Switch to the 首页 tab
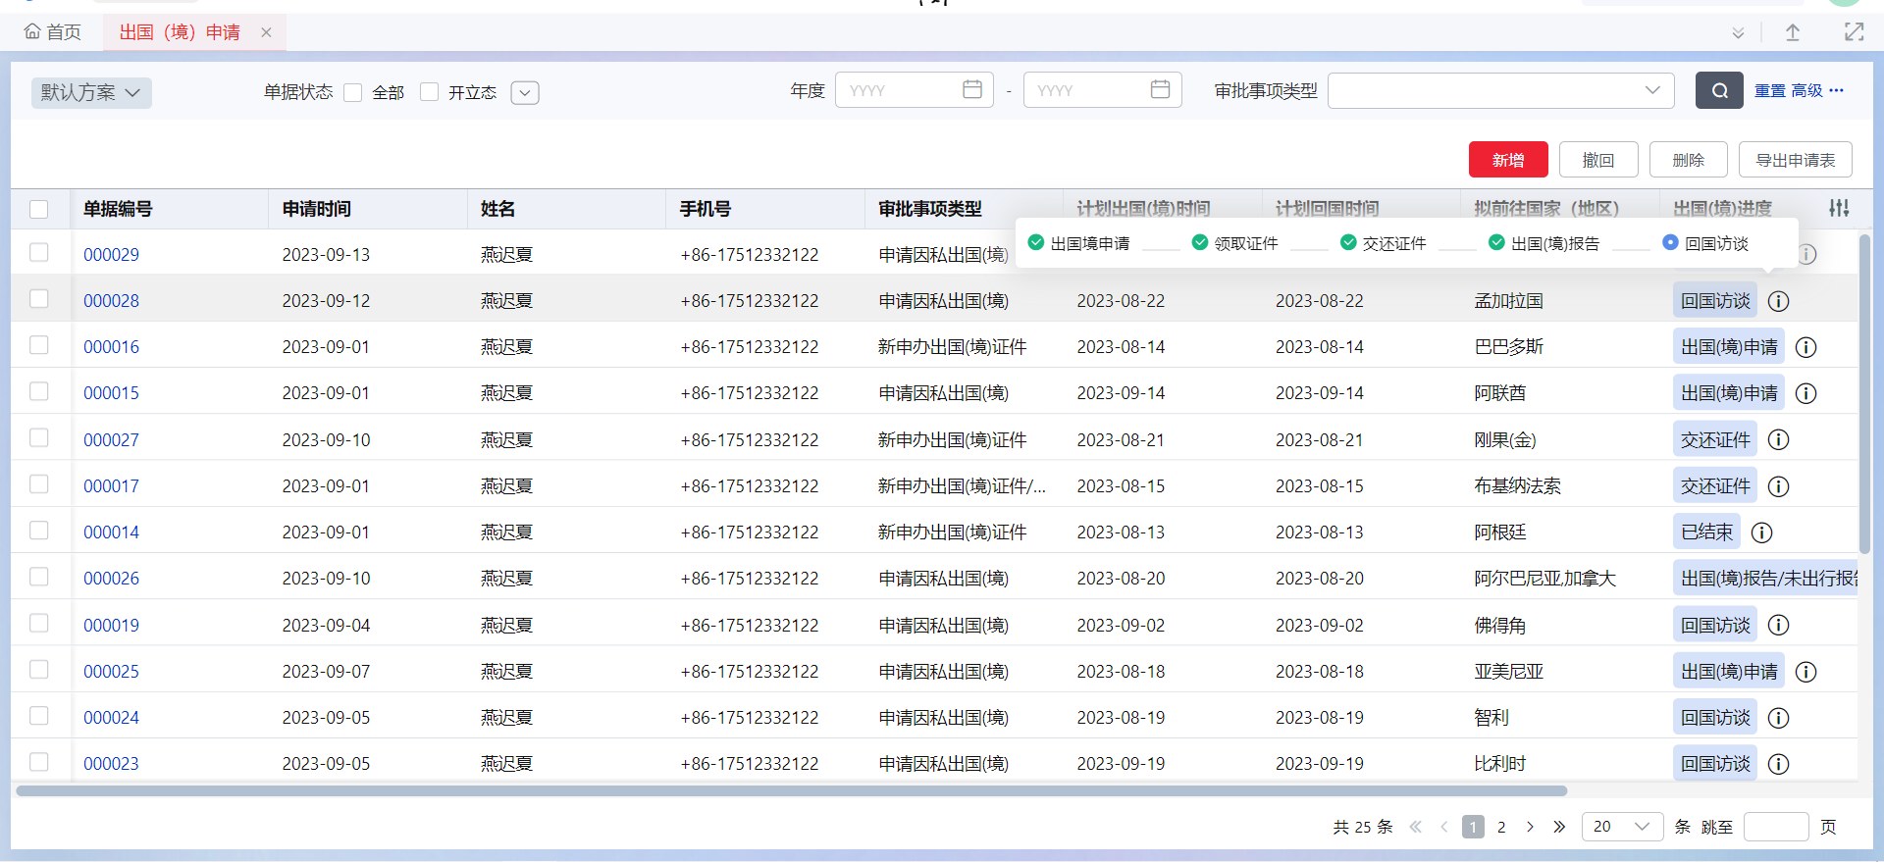This screenshot has height=862, width=1884. (53, 32)
